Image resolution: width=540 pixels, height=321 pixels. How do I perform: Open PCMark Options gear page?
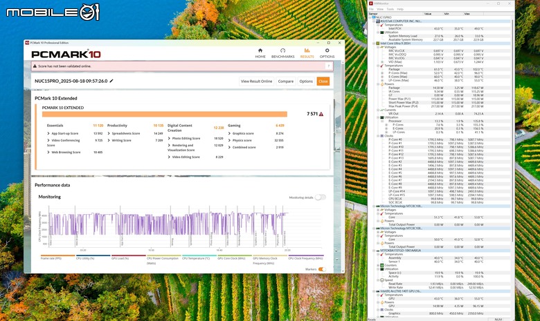(327, 53)
